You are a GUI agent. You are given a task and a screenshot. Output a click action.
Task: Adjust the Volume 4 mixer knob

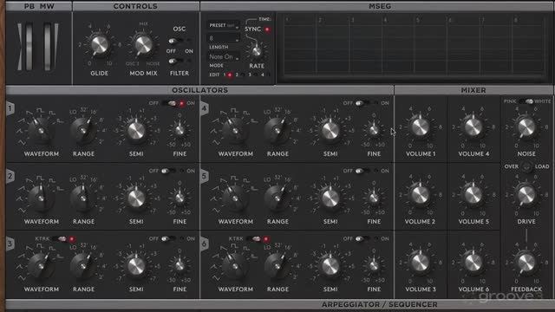tap(473, 127)
